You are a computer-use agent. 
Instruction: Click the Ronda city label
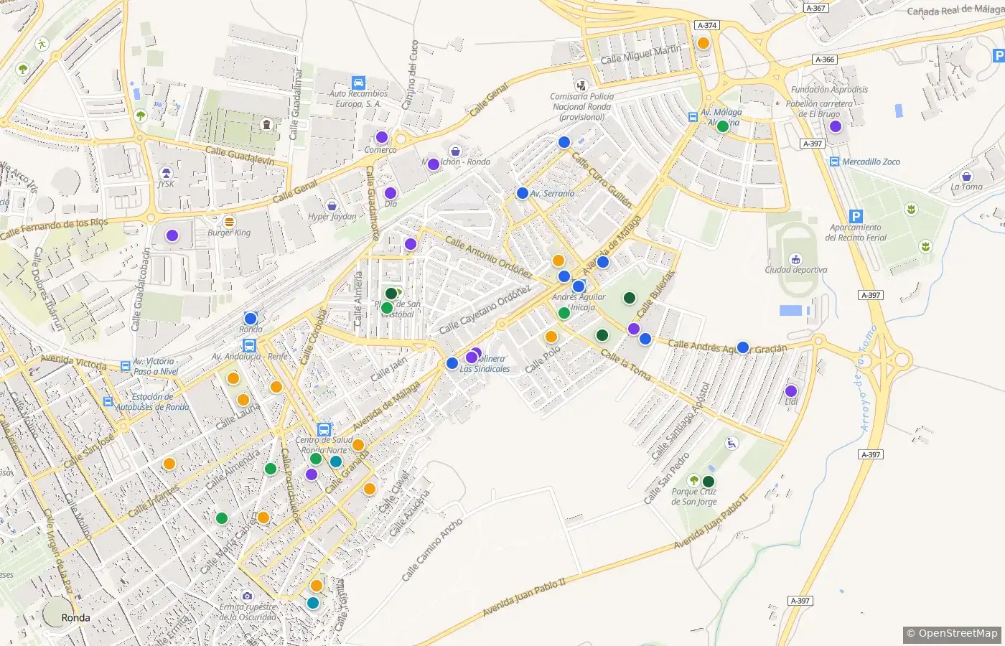click(75, 618)
